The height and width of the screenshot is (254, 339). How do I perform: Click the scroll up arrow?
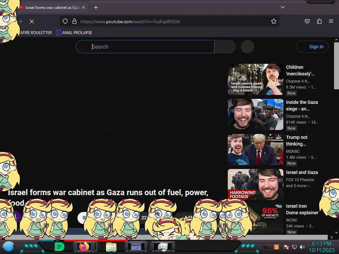click(336, 40)
